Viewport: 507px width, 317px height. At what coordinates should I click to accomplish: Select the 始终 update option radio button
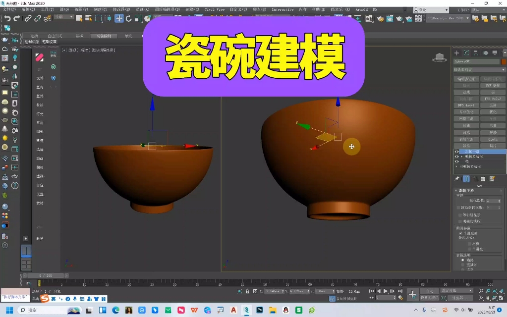[x=462, y=260]
